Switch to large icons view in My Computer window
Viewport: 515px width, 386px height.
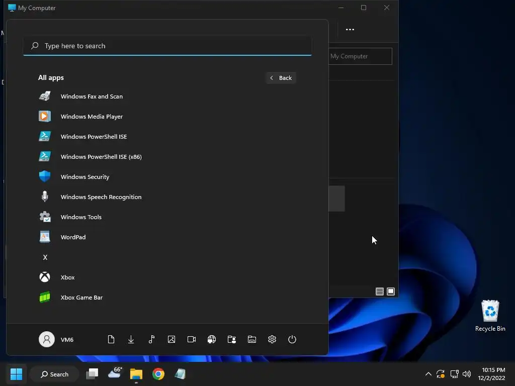[x=390, y=292]
